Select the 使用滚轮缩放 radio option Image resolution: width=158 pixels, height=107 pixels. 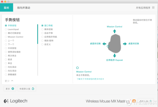[x=6, y=52]
